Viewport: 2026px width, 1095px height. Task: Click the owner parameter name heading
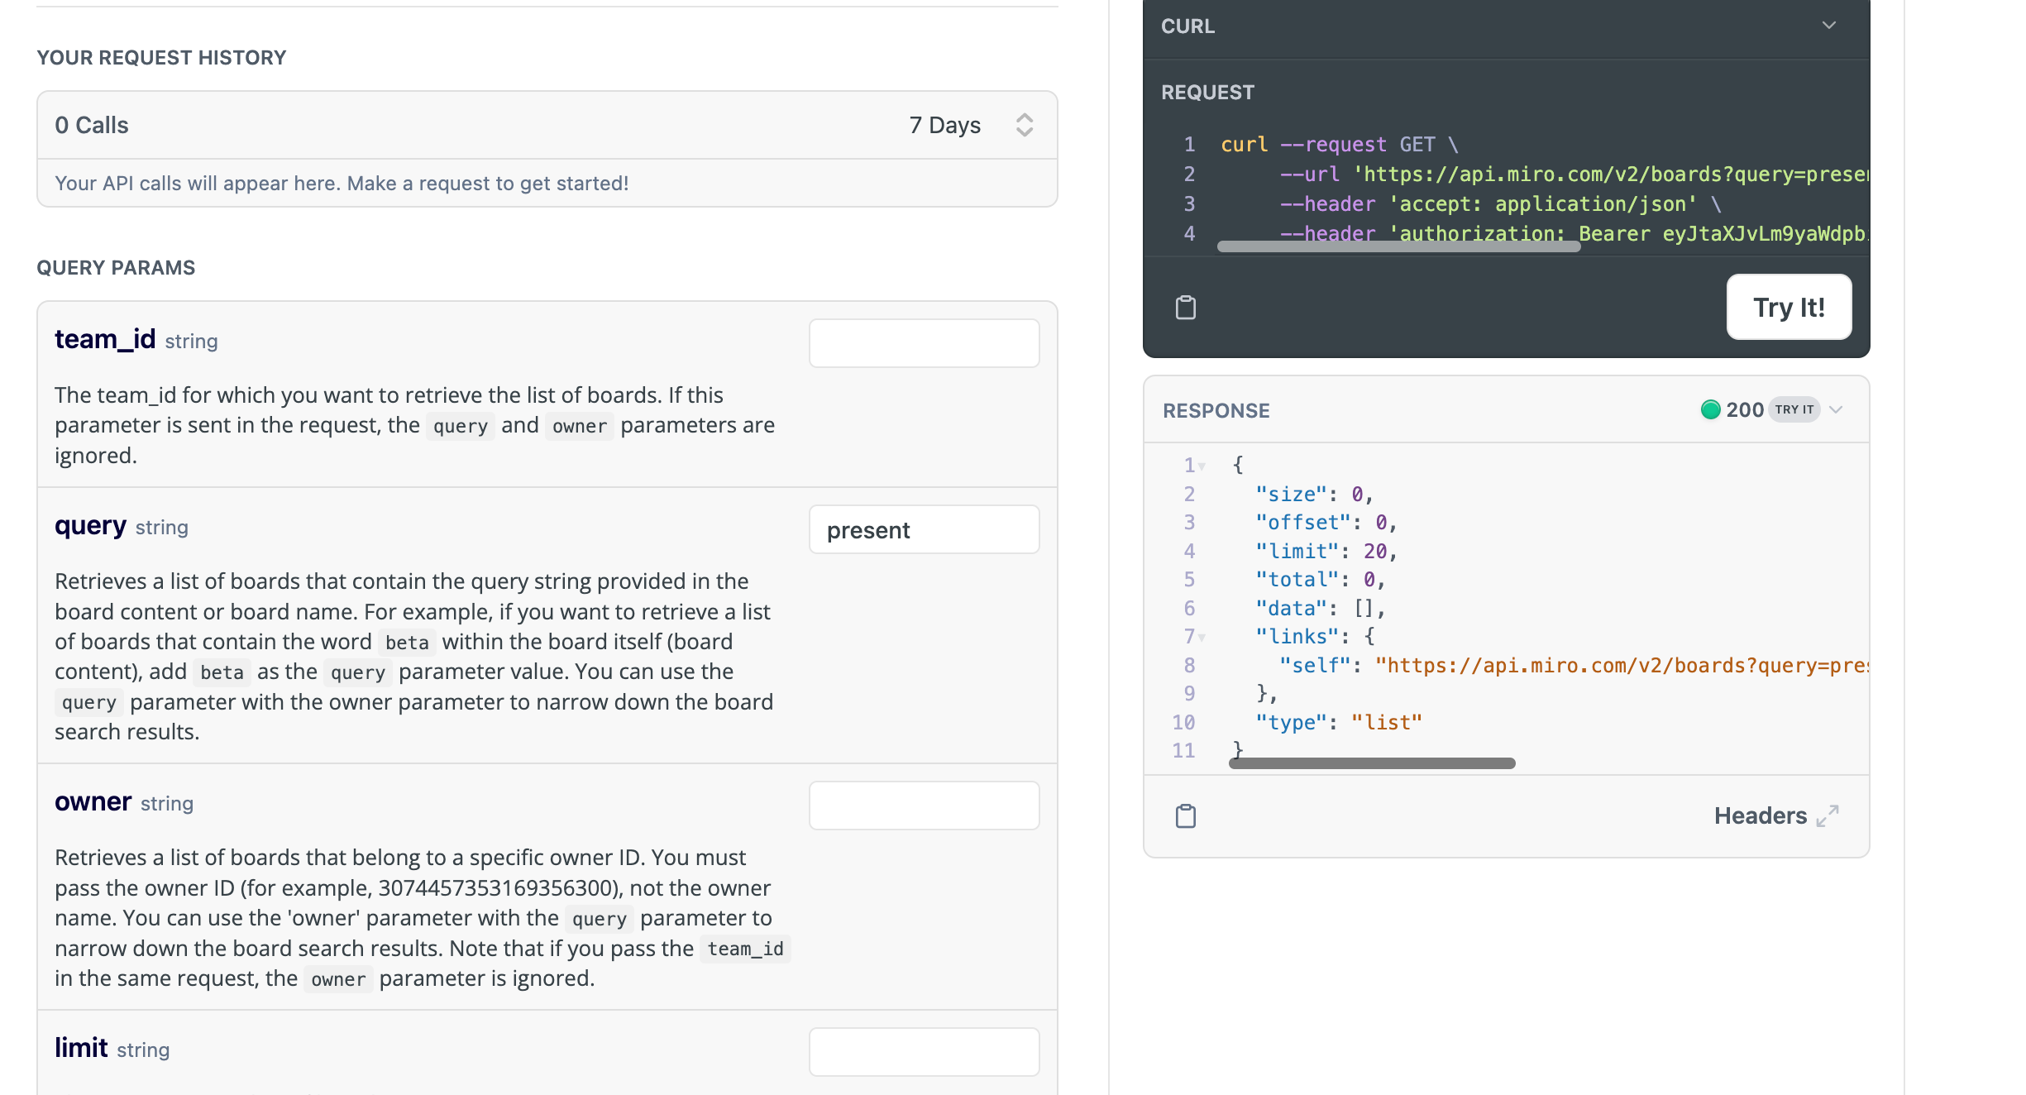93,801
